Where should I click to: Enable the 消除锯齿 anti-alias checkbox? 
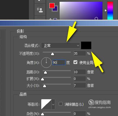pyautogui.click(x=60, y=104)
